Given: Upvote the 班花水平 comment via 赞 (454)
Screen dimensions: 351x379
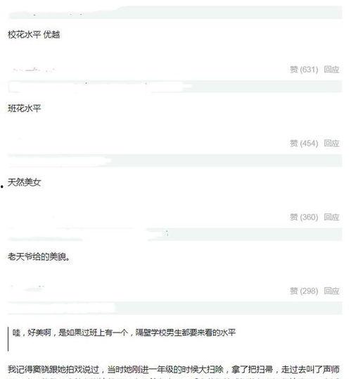Looking at the screenshot, I should click(x=304, y=143).
